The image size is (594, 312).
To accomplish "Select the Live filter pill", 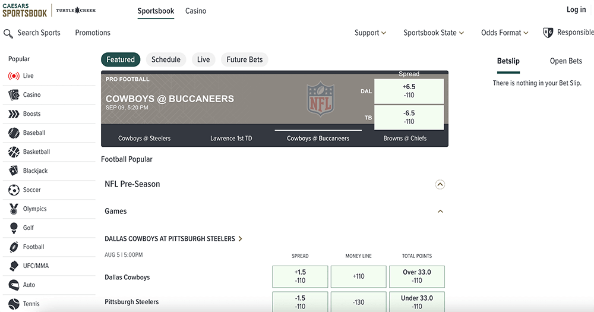I will pyautogui.click(x=203, y=59).
